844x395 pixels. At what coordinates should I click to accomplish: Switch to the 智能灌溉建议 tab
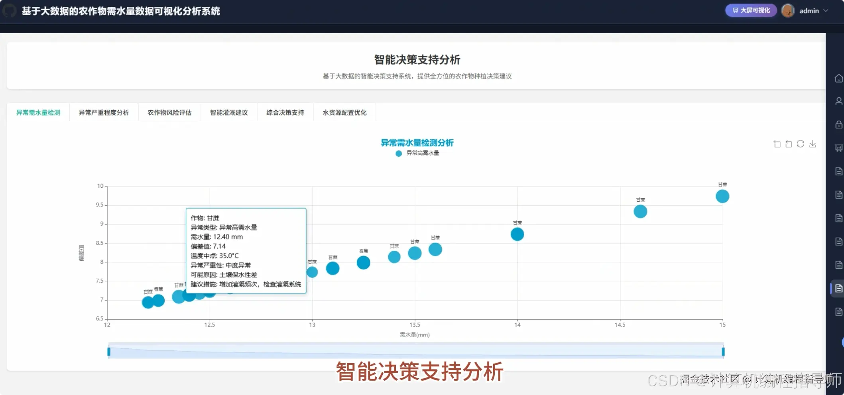229,112
